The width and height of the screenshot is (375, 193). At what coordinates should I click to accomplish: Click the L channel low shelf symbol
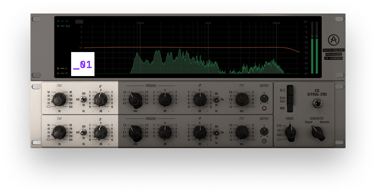coord(100,86)
